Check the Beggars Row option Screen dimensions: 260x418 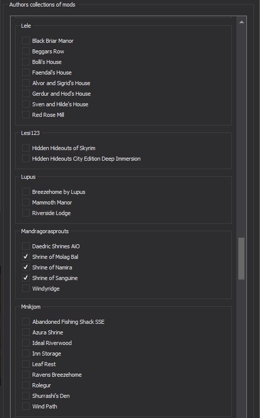[26, 51]
